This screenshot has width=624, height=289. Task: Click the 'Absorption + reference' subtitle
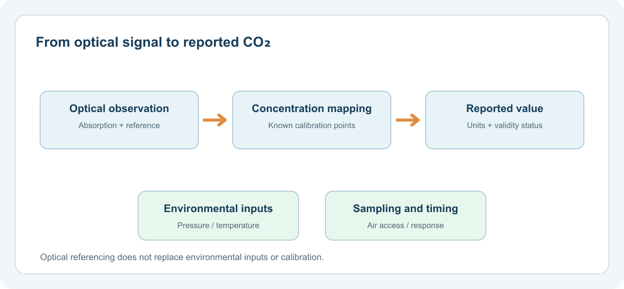point(119,125)
